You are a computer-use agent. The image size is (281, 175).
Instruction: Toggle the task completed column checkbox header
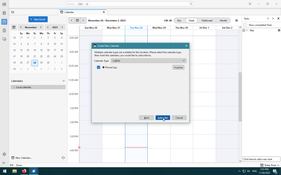tap(244, 30)
